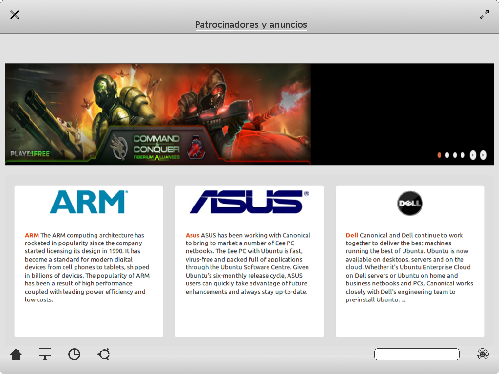The width and height of the screenshot is (499, 374).
Task: Go to previous banner slide arrow
Action: [x=473, y=155]
